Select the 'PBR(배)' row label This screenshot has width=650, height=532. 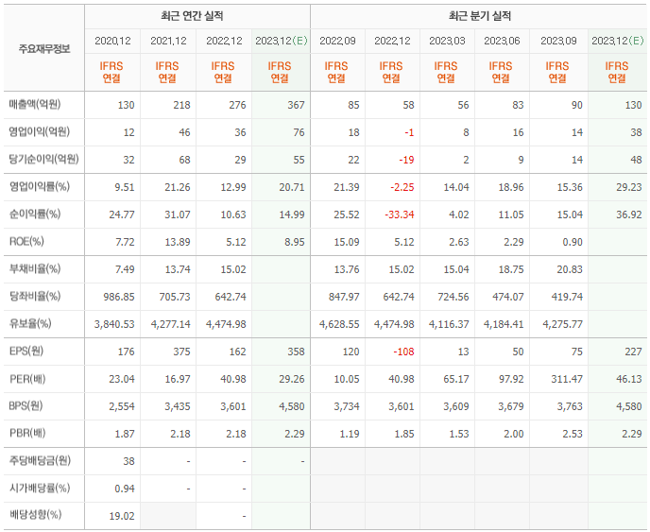(27, 434)
